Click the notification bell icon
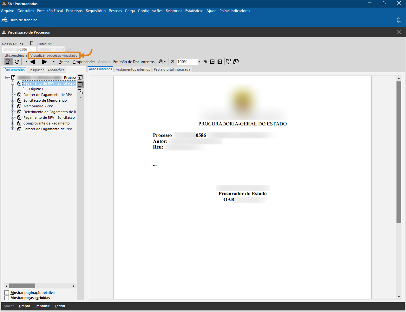 [399, 20]
